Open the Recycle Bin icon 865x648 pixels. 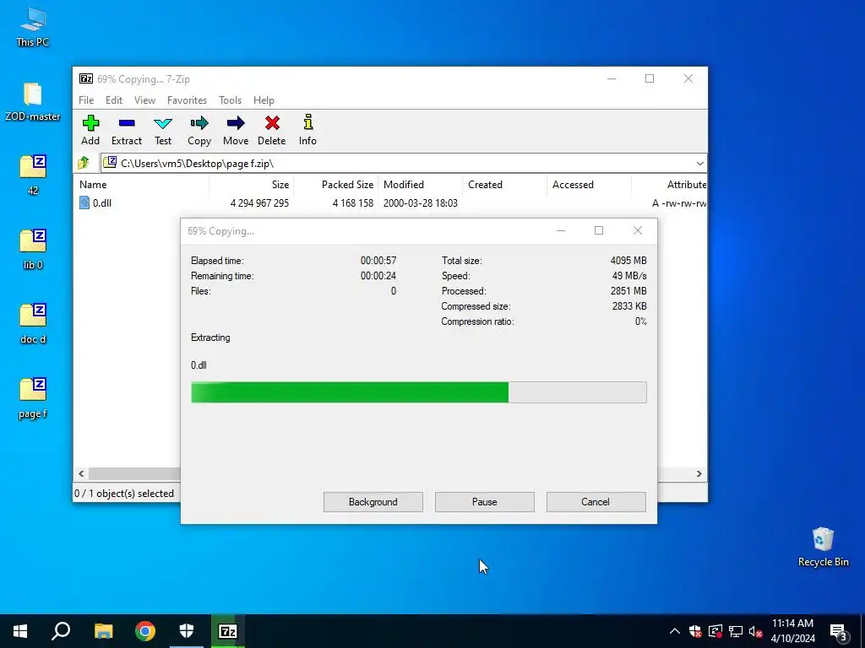823,547
